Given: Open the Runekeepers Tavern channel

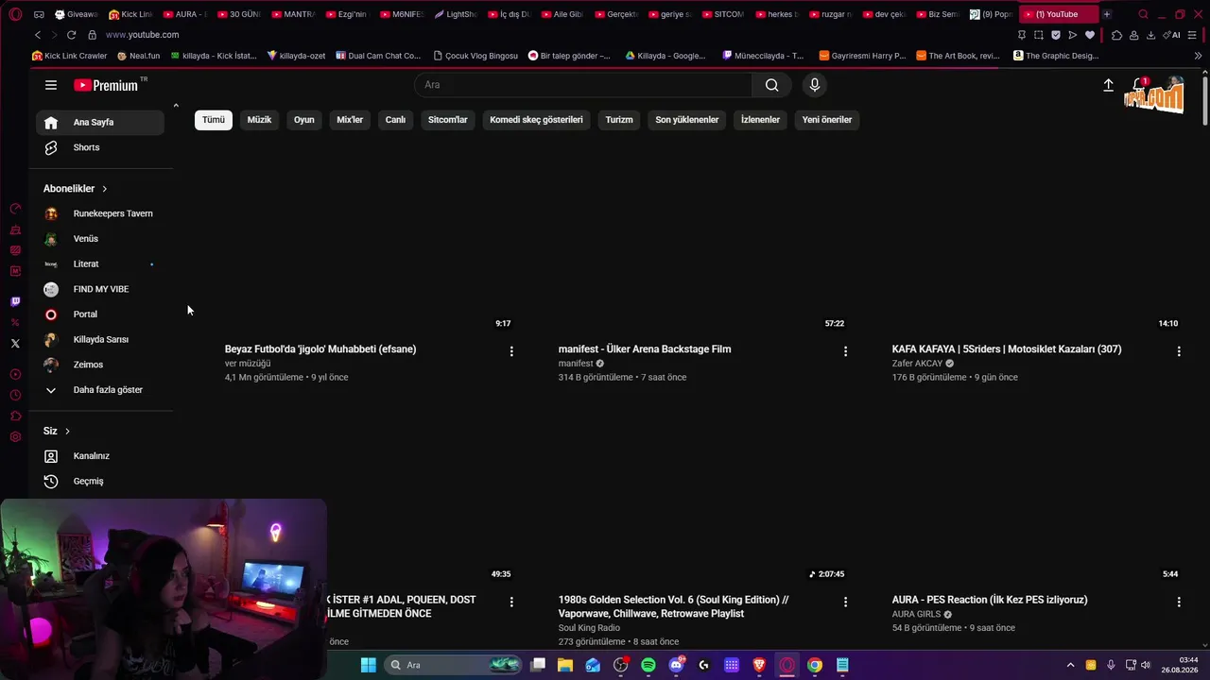Looking at the screenshot, I should pos(100,213).
